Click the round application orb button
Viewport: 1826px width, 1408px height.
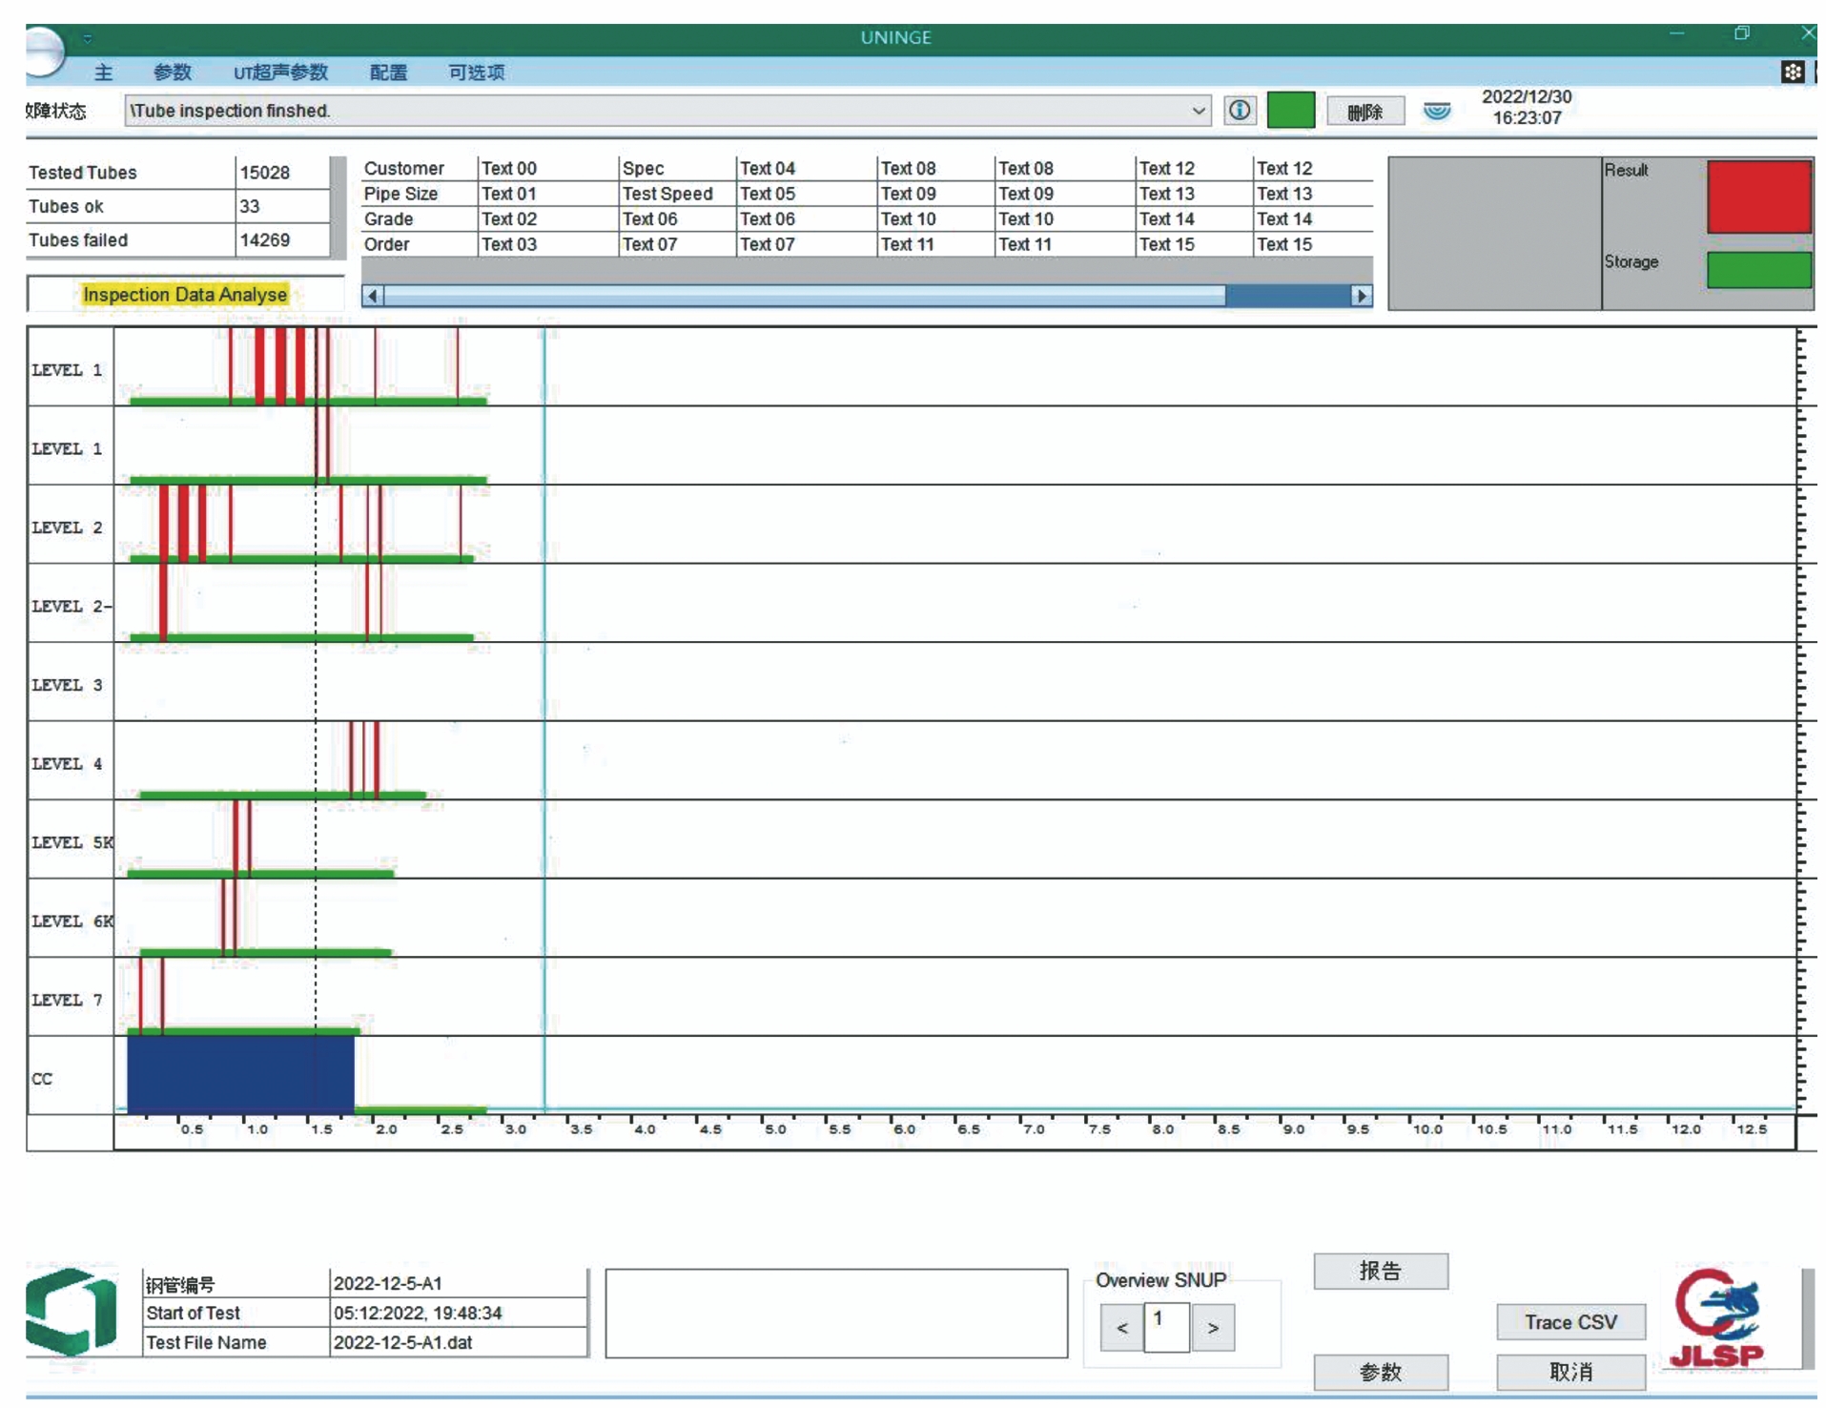pyautogui.click(x=42, y=50)
